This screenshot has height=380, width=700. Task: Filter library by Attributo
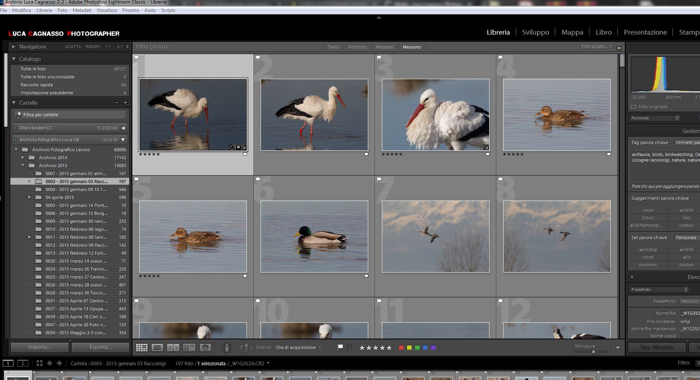357,47
